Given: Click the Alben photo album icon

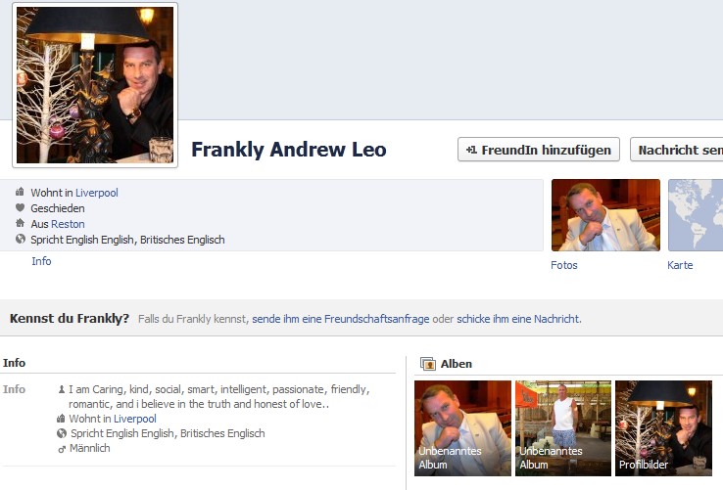Looking at the screenshot, I should [428, 364].
